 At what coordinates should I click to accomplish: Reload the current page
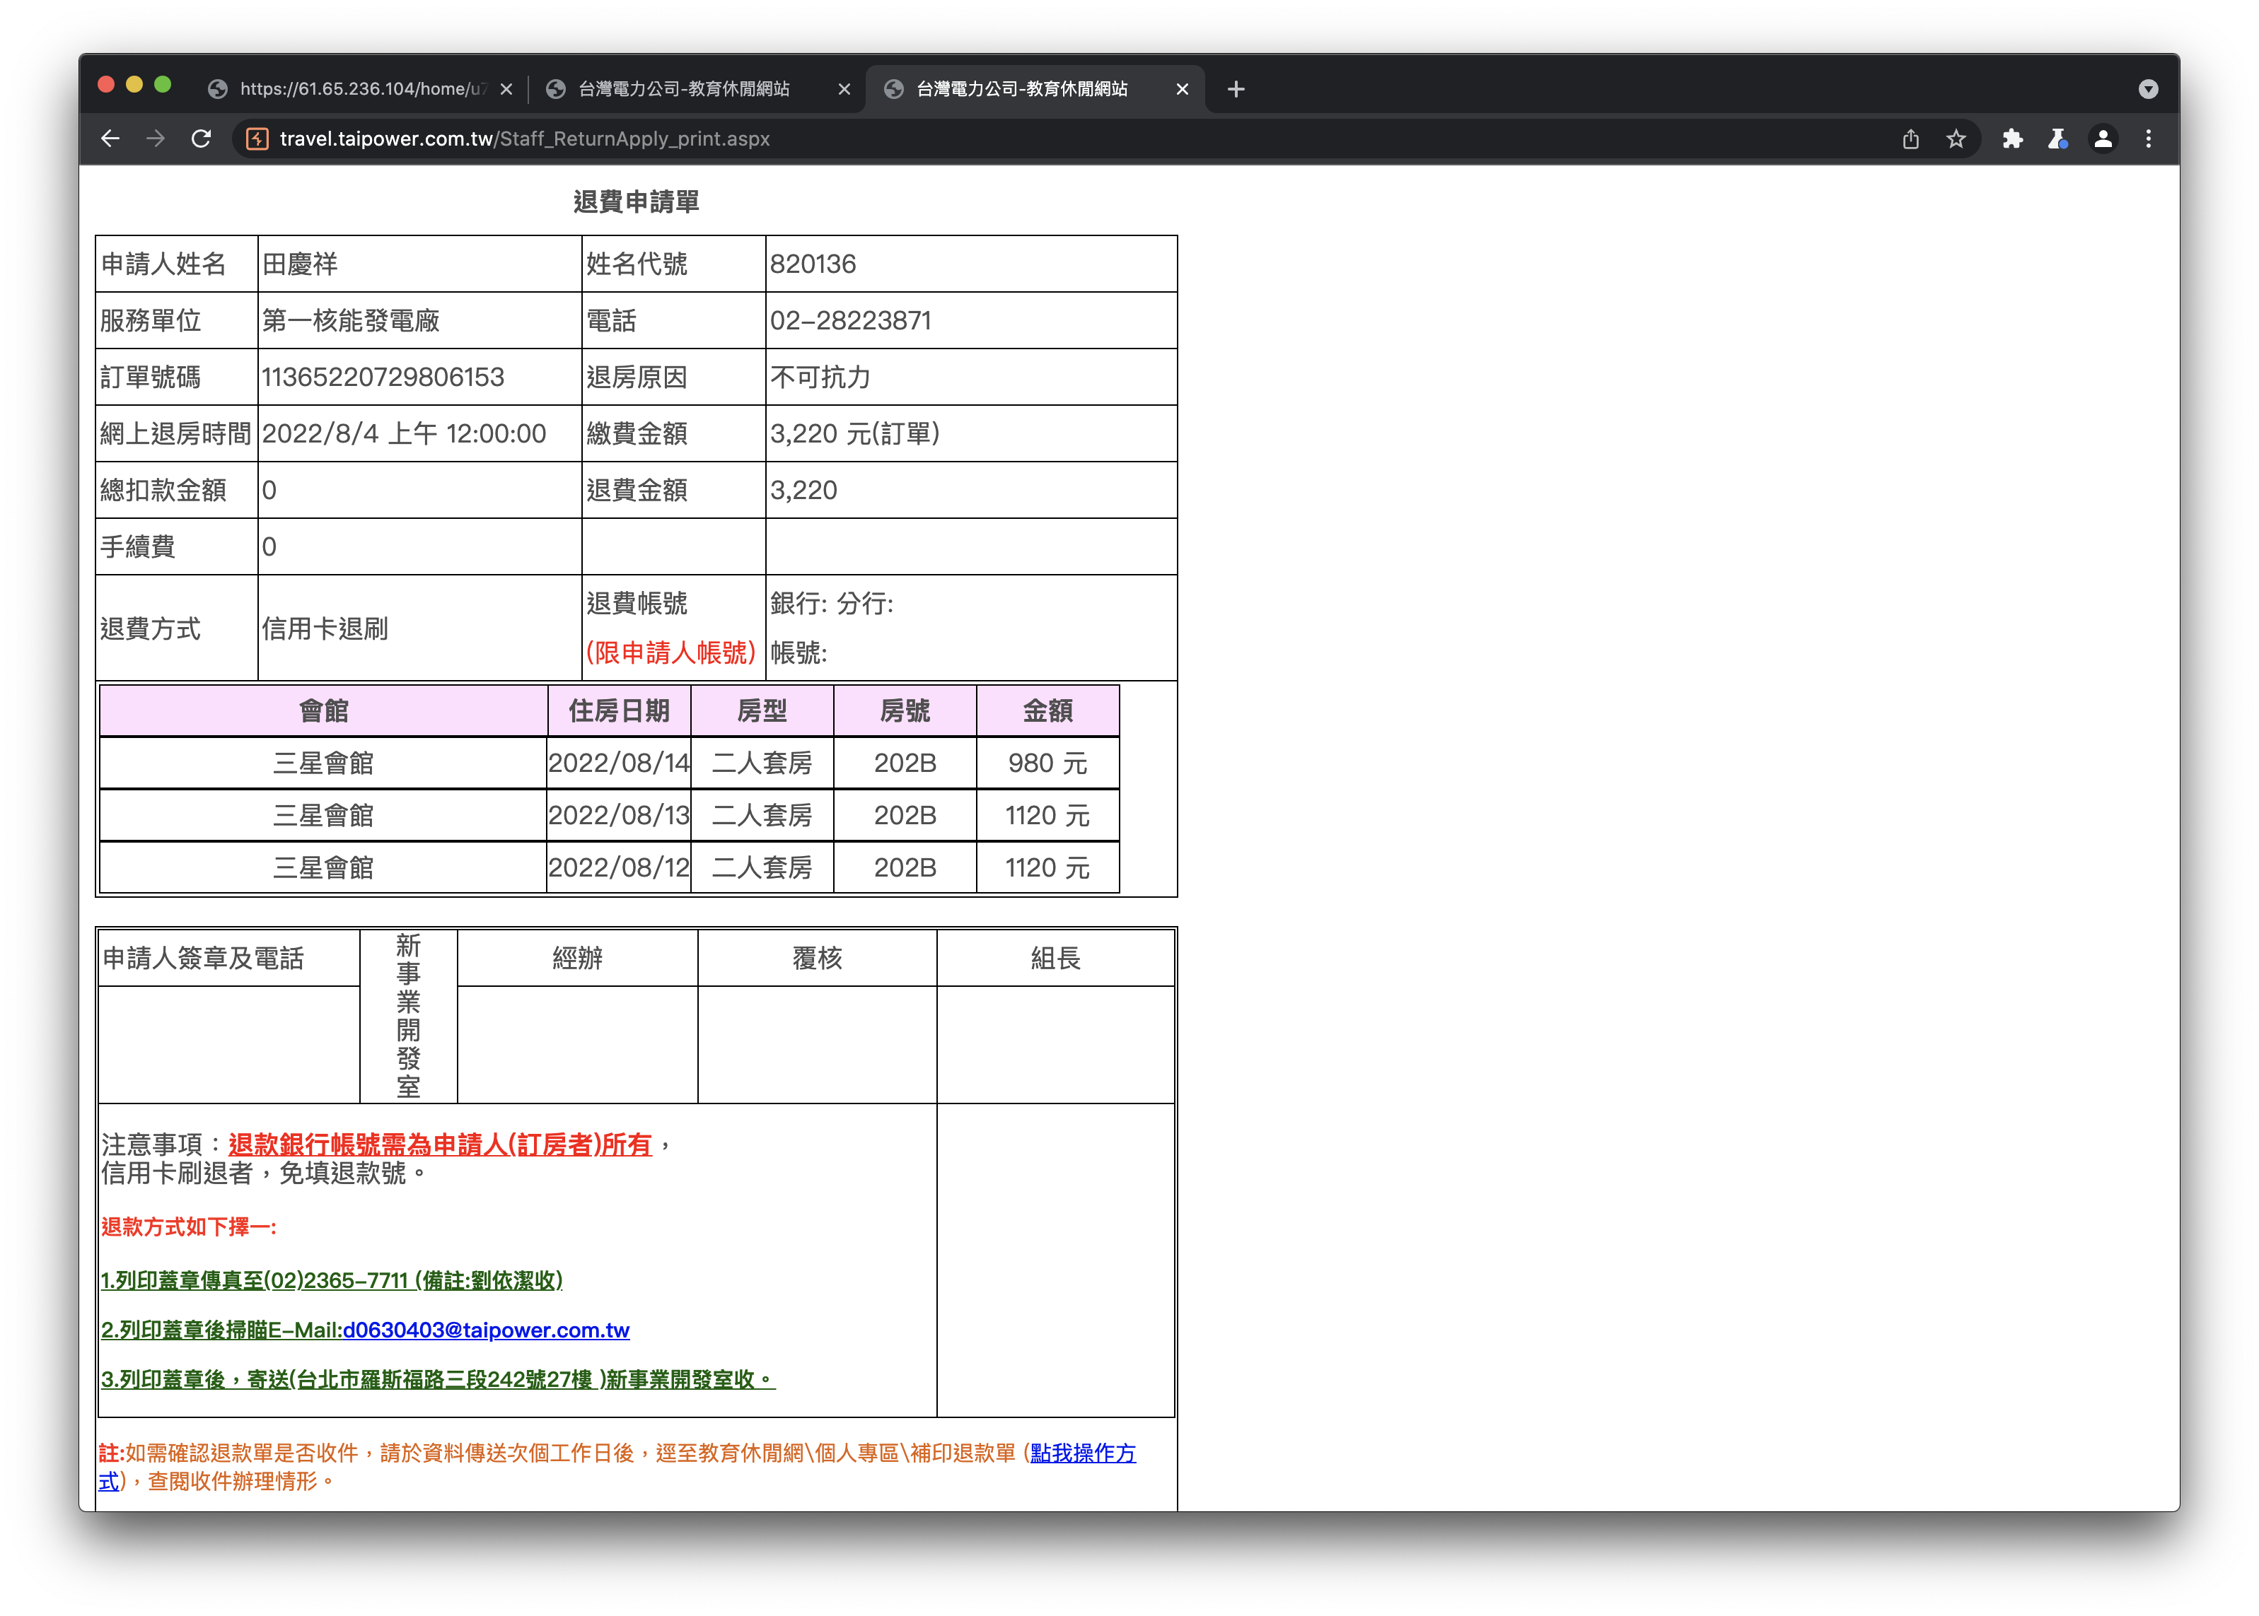click(x=201, y=139)
